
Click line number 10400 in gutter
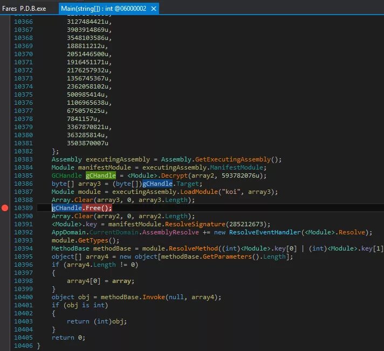(x=23, y=297)
